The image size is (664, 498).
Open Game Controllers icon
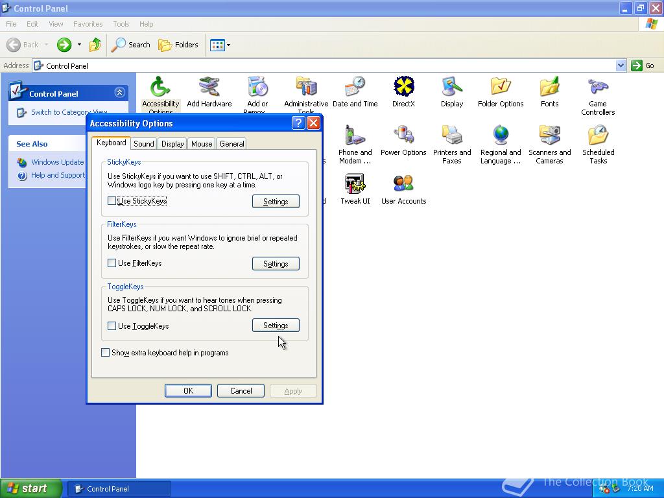tap(598, 97)
